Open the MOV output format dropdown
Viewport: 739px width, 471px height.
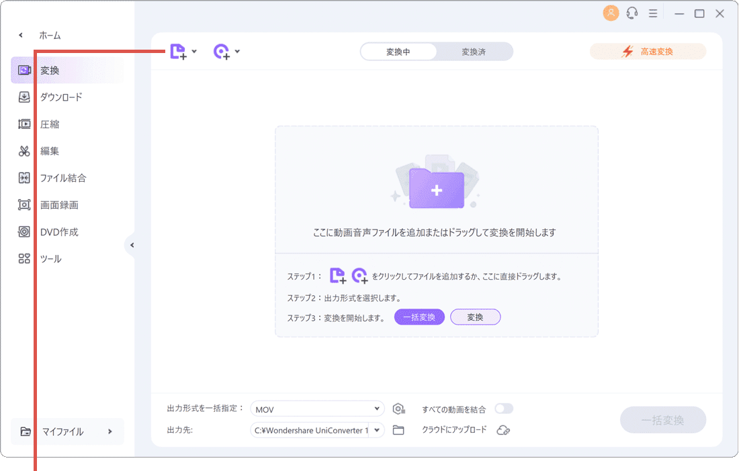click(317, 408)
